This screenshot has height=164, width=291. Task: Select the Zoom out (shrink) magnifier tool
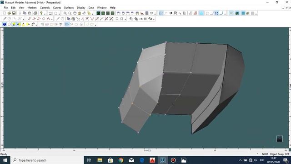(x=70, y=13)
